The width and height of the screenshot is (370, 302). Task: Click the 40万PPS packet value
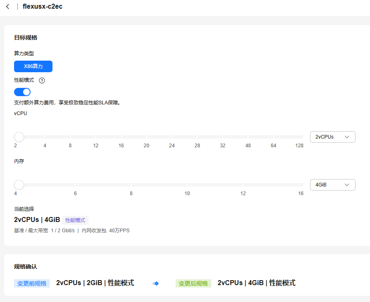click(119, 231)
